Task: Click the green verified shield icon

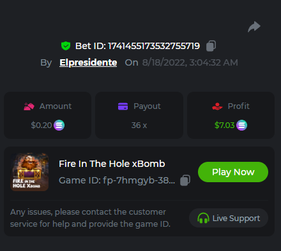Action: tap(66, 46)
